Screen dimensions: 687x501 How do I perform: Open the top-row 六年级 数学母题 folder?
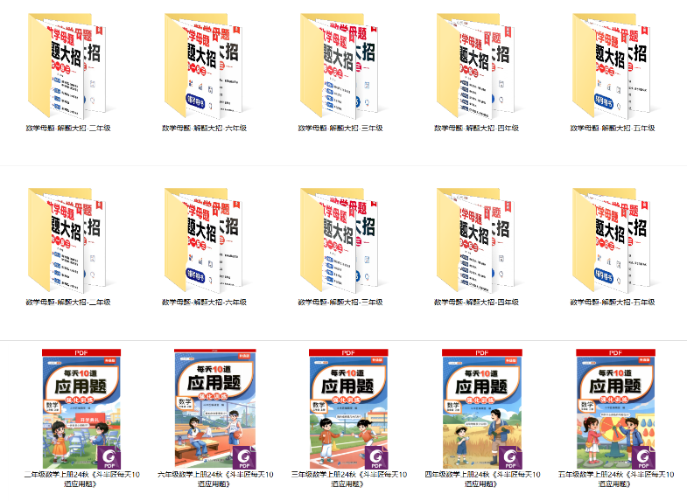click(x=204, y=64)
